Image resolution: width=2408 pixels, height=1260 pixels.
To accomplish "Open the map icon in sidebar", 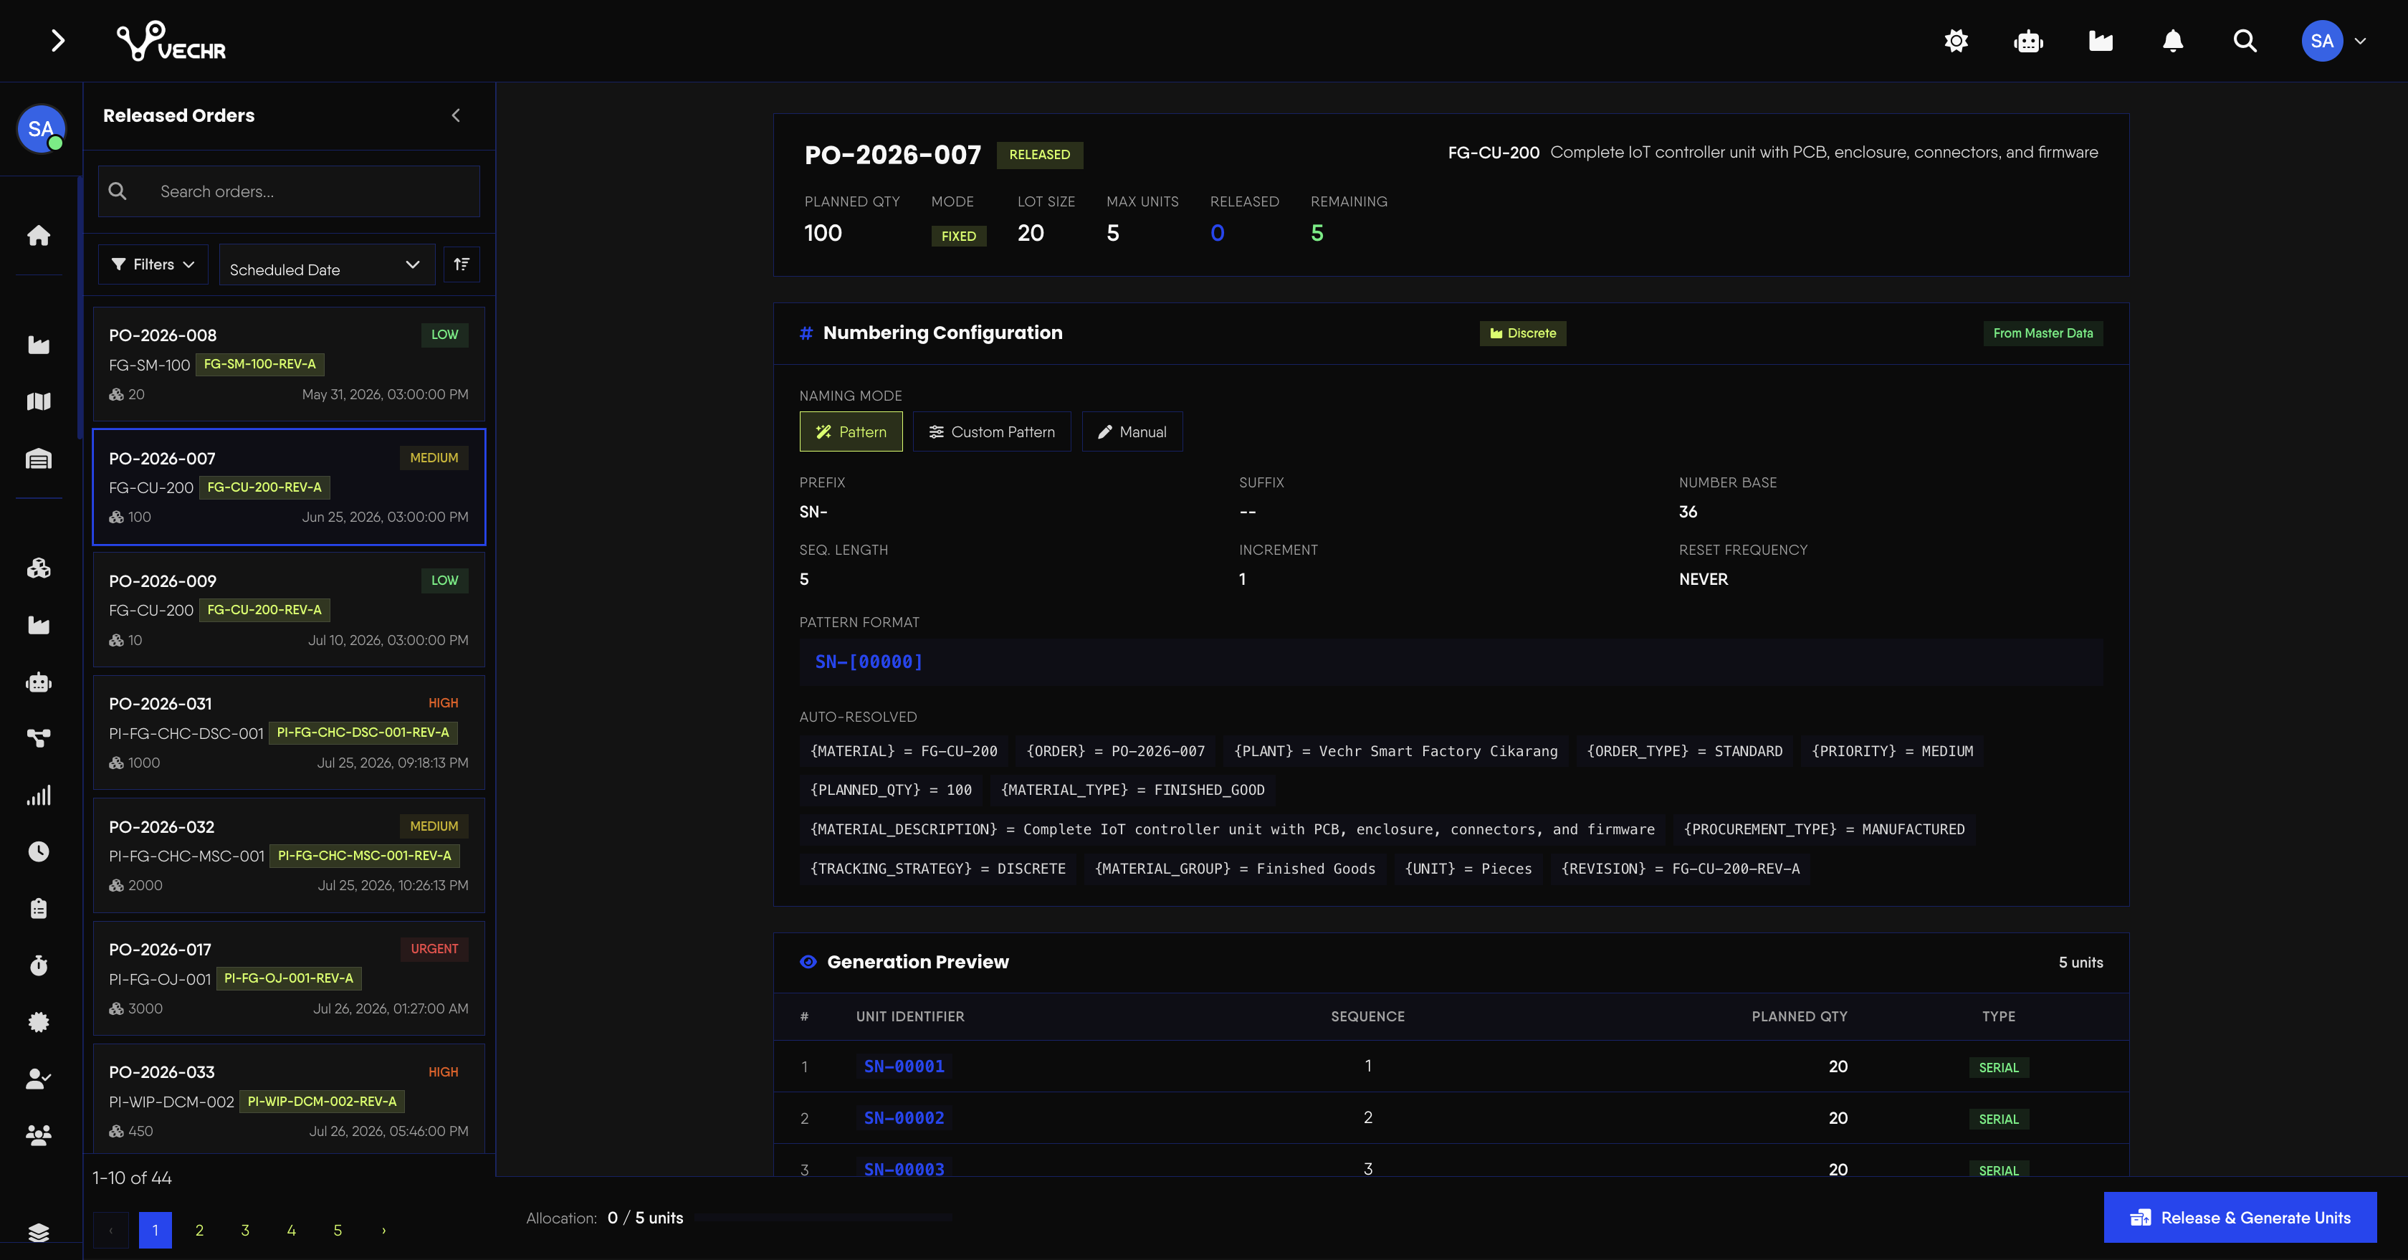I will [38, 402].
